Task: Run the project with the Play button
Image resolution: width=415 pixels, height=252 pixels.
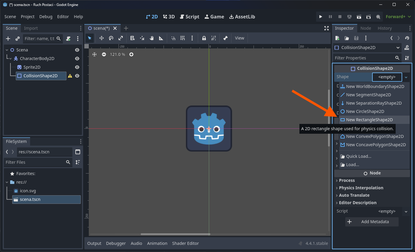Action: (x=321, y=17)
